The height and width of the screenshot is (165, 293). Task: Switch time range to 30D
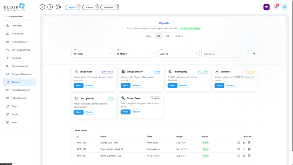coord(168,36)
